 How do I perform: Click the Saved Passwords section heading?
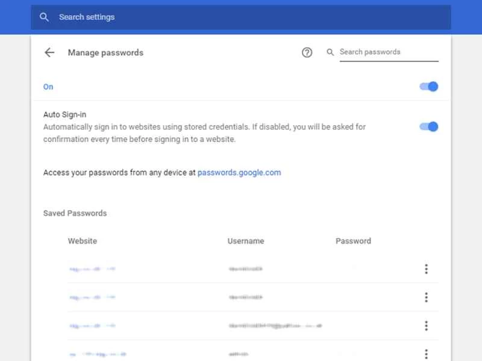click(x=74, y=213)
